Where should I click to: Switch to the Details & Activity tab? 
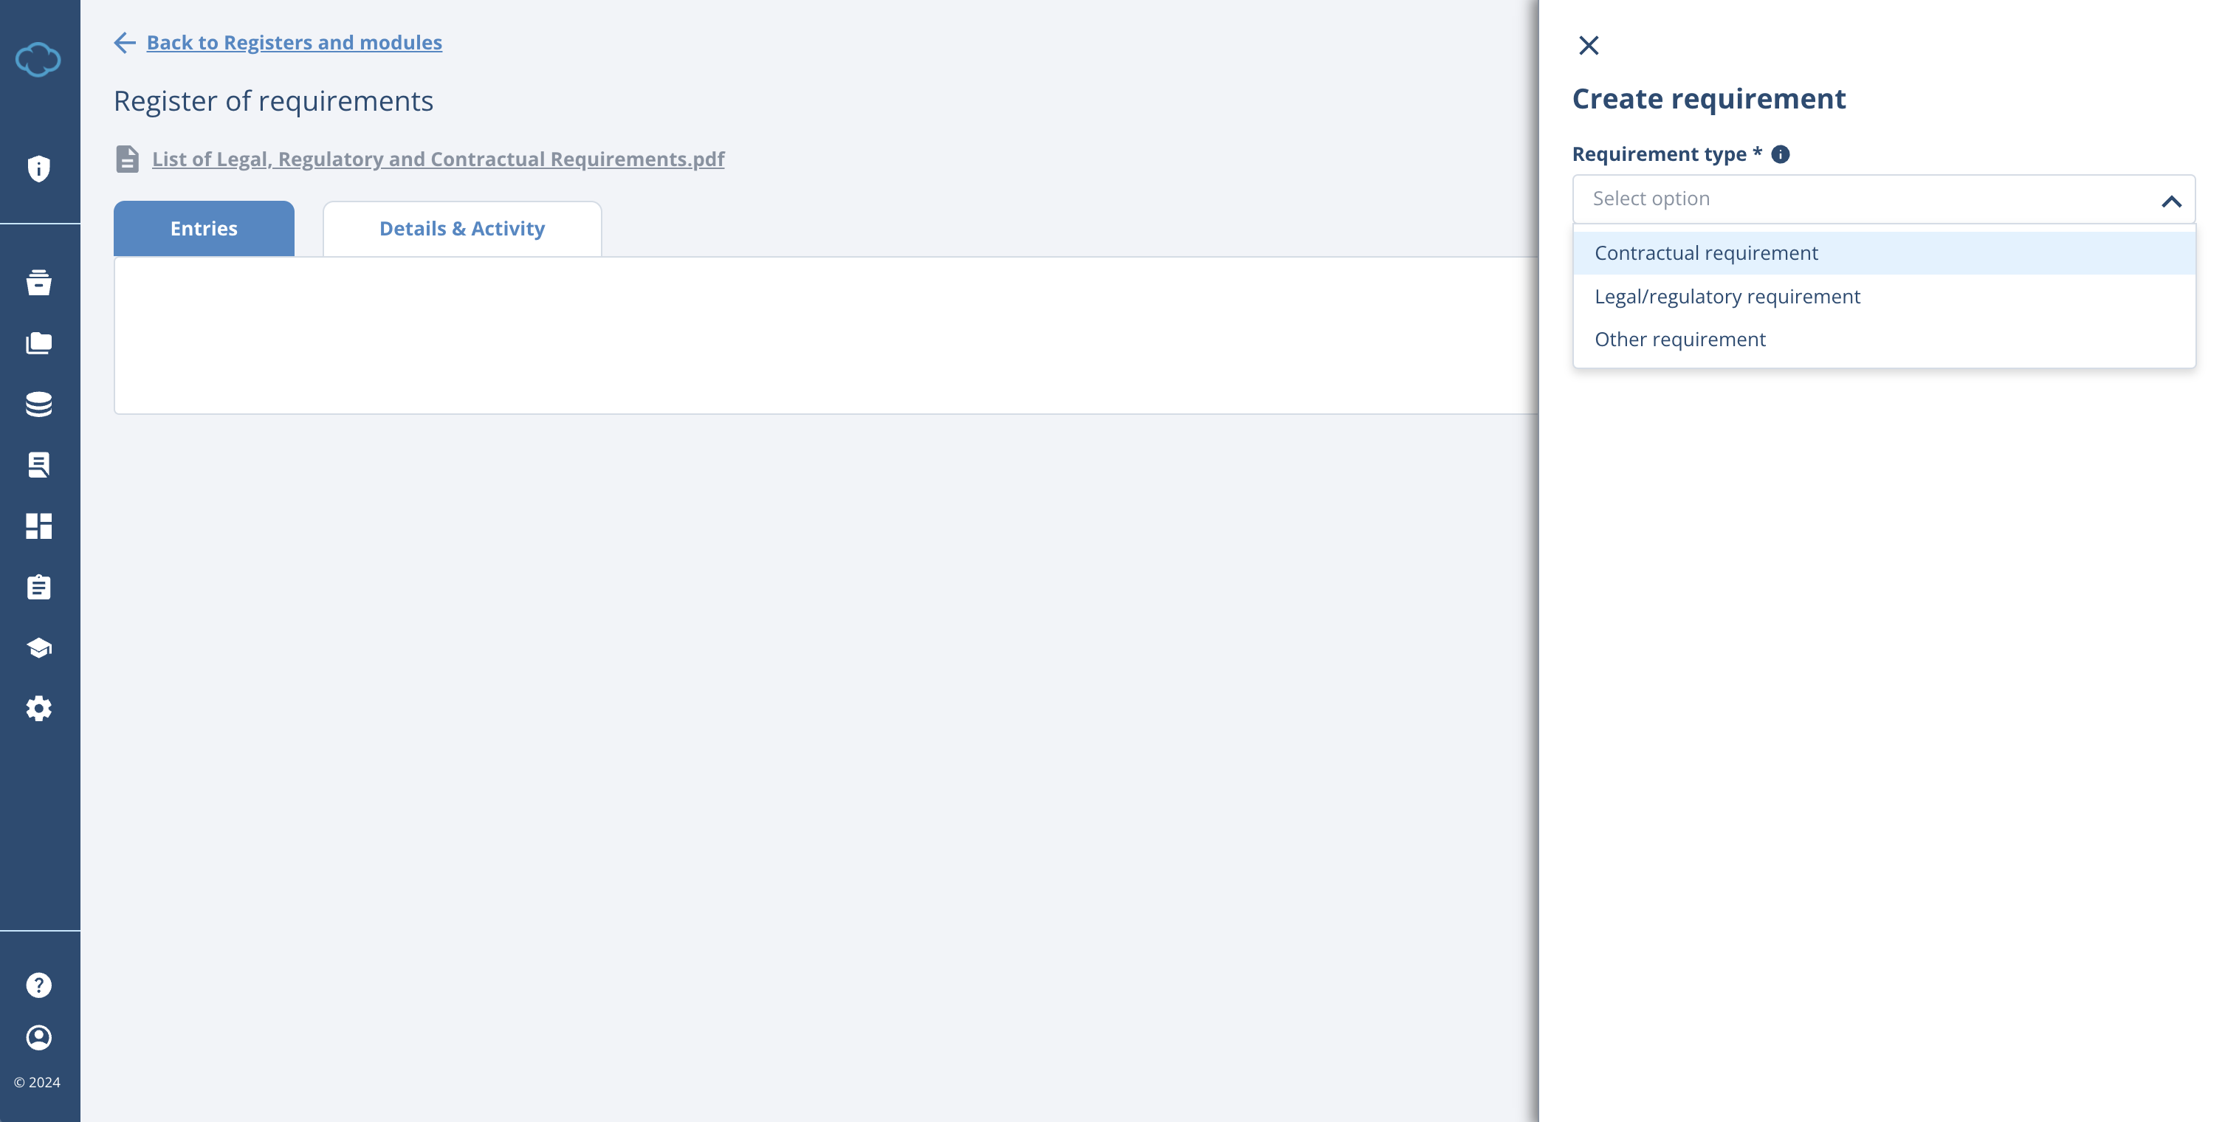[x=462, y=229]
